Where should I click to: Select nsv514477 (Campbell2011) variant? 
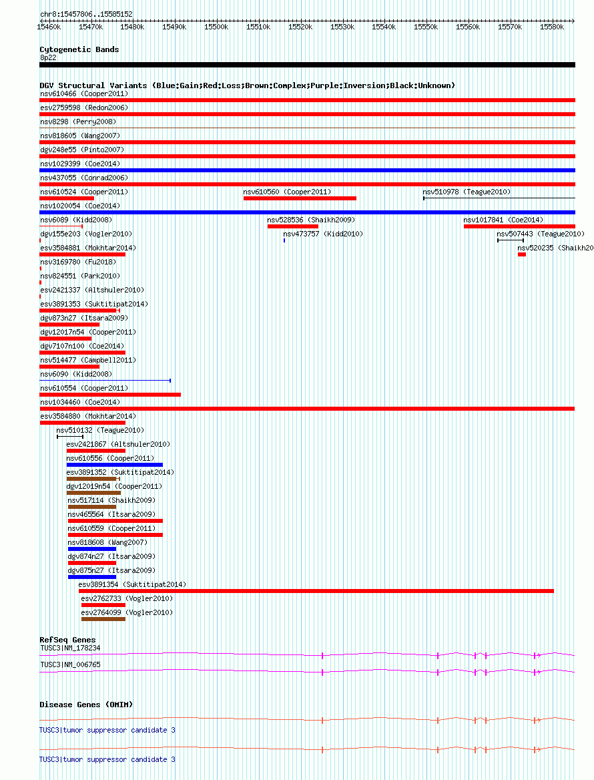click(88, 360)
